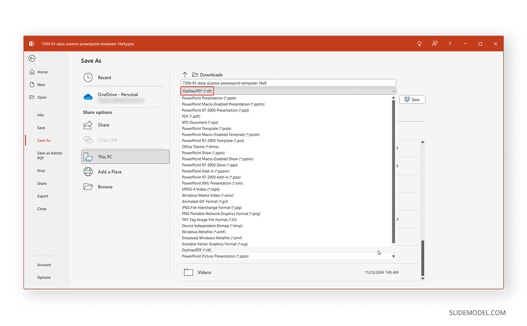The width and height of the screenshot is (527, 326).
Task: Click the lightbulb Tell Me icon
Action: pos(419,44)
